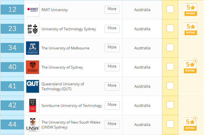
Task: Open the Swinburne logo
Action: pyautogui.click(x=33, y=105)
